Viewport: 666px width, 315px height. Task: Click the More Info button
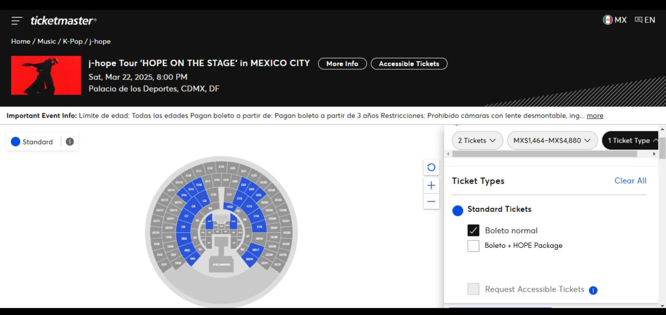point(342,64)
